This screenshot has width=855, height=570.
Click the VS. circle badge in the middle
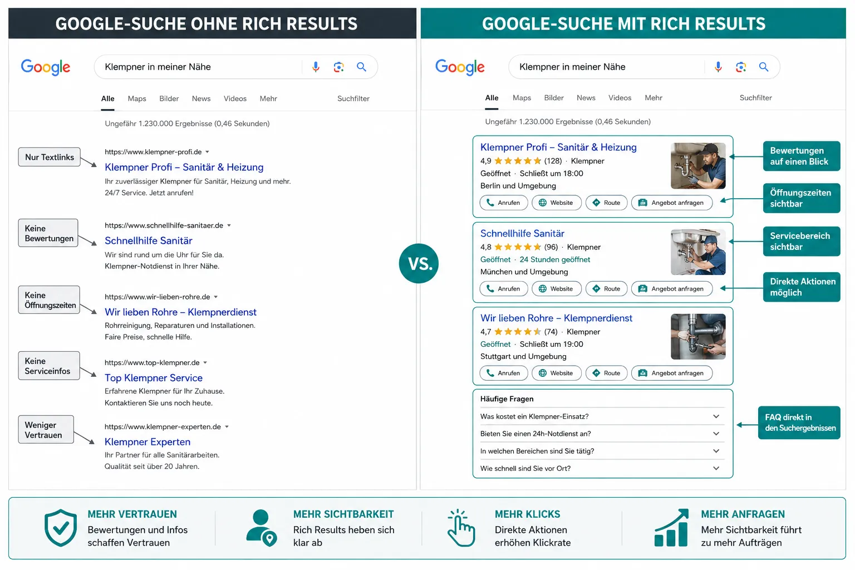419,263
